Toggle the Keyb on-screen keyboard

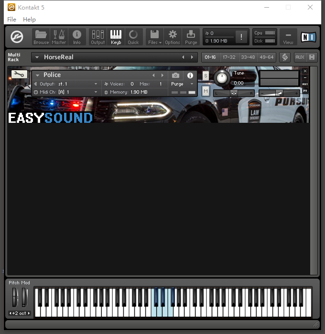pos(116,37)
